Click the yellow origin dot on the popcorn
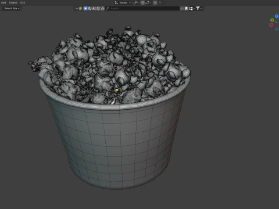 coord(117,90)
